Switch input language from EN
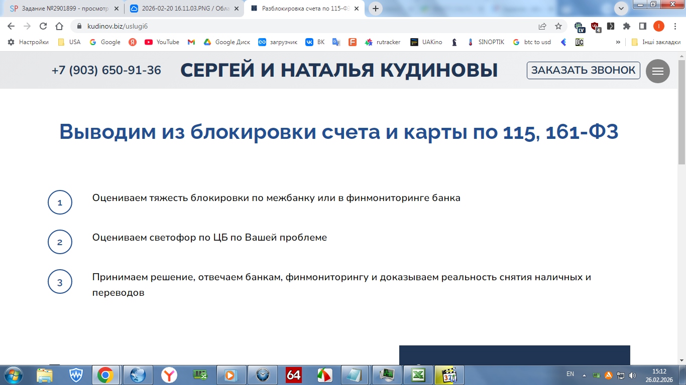Screen dimensions: 686x385 pos(570,374)
